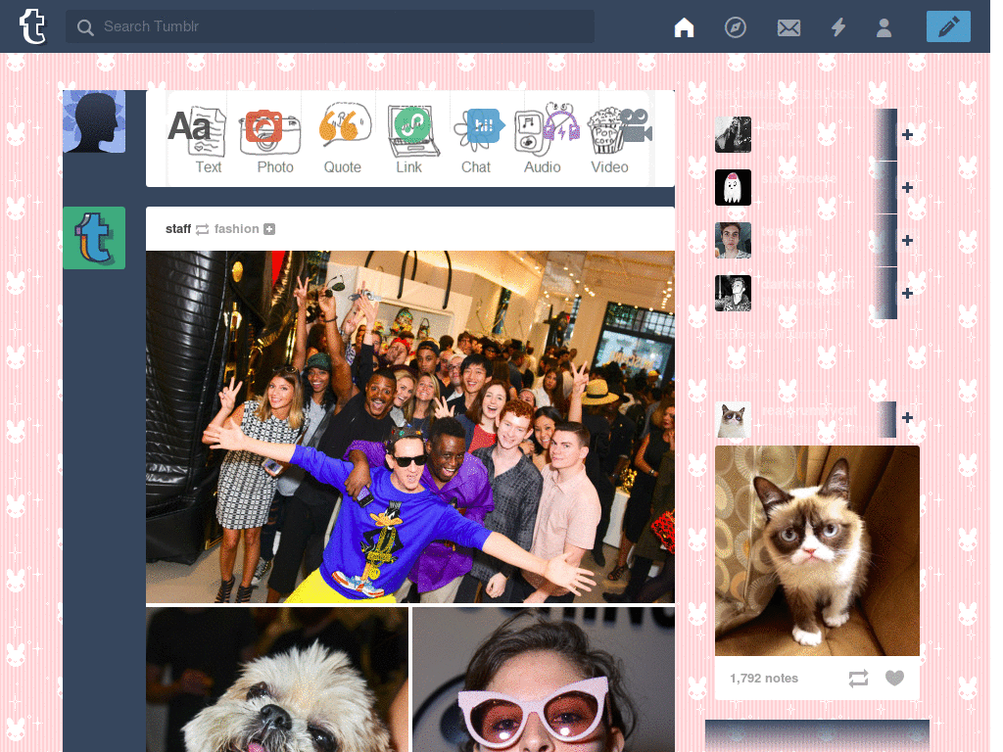
Task: Open the ghost avatar recommended blog
Action: 733,187
